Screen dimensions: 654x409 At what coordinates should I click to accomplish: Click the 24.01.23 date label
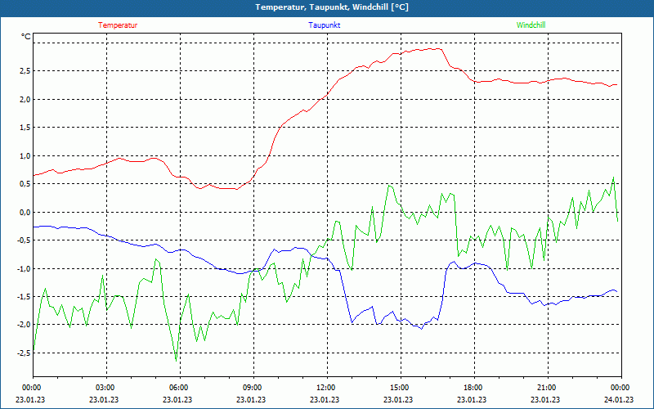pos(619,400)
